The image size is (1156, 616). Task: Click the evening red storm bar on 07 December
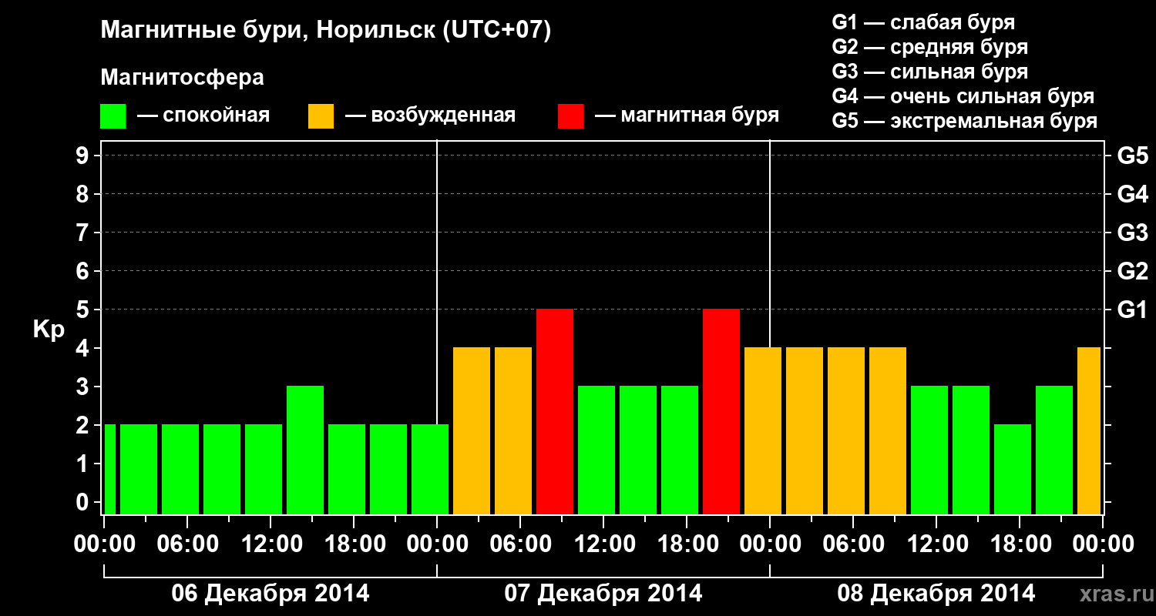721,411
